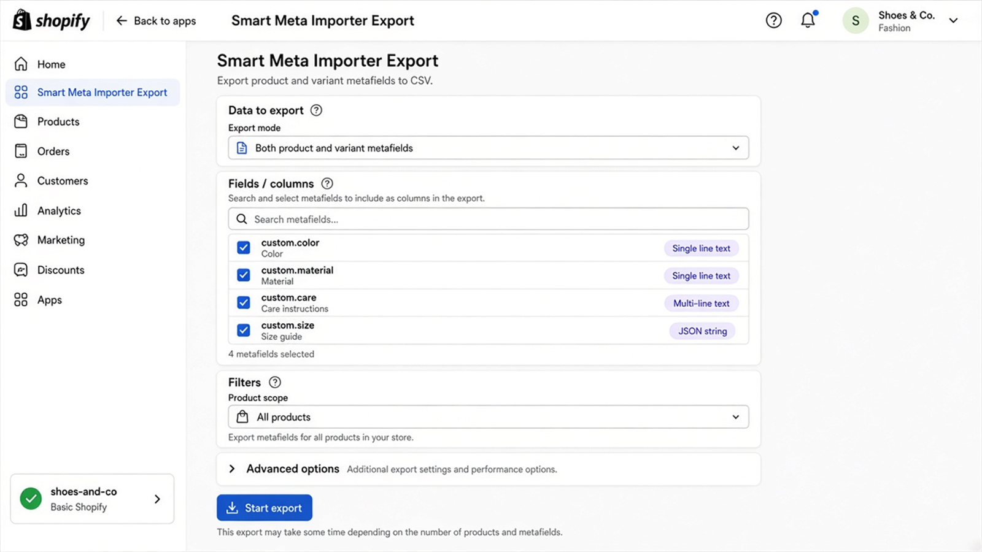Open the account menu chevron
This screenshot has height=552, width=982.
click(953, 21)
